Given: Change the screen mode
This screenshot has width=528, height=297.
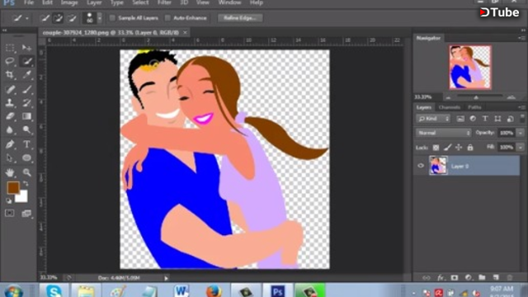Looking at the screenshot, I should pos(26,213).
